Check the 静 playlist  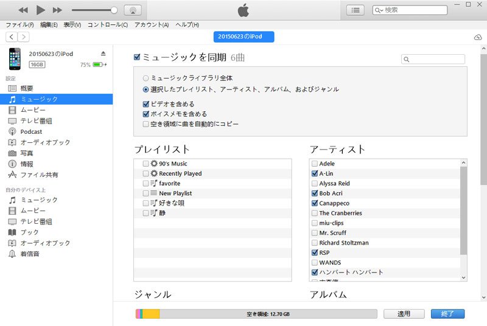[145, 213]
